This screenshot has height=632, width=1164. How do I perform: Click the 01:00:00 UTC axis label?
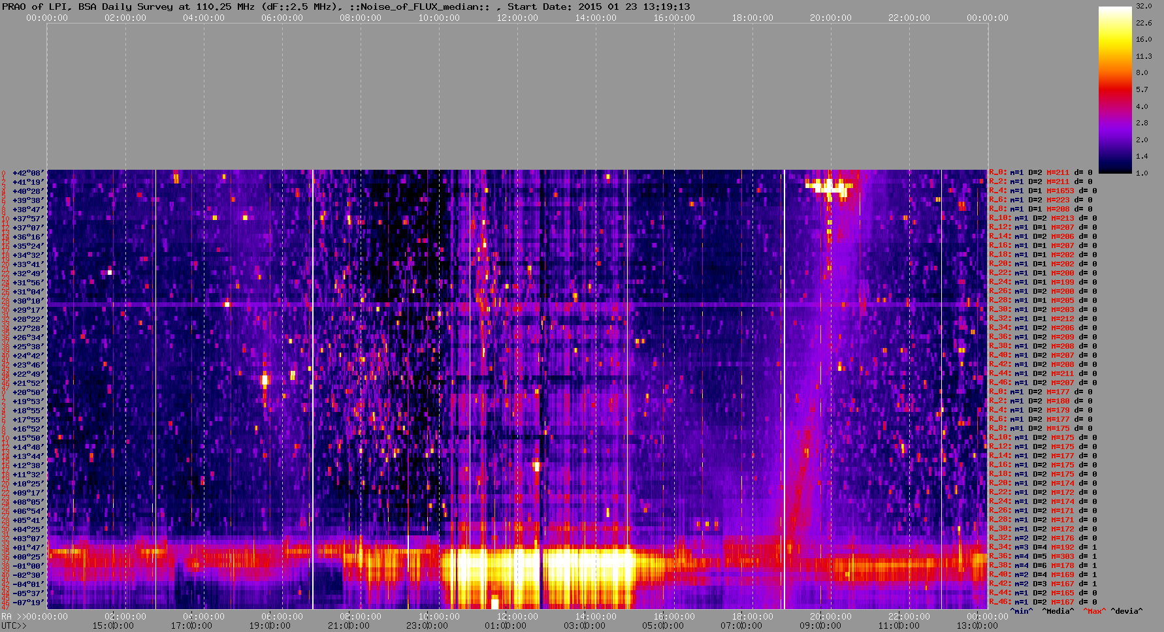point(505,625)
